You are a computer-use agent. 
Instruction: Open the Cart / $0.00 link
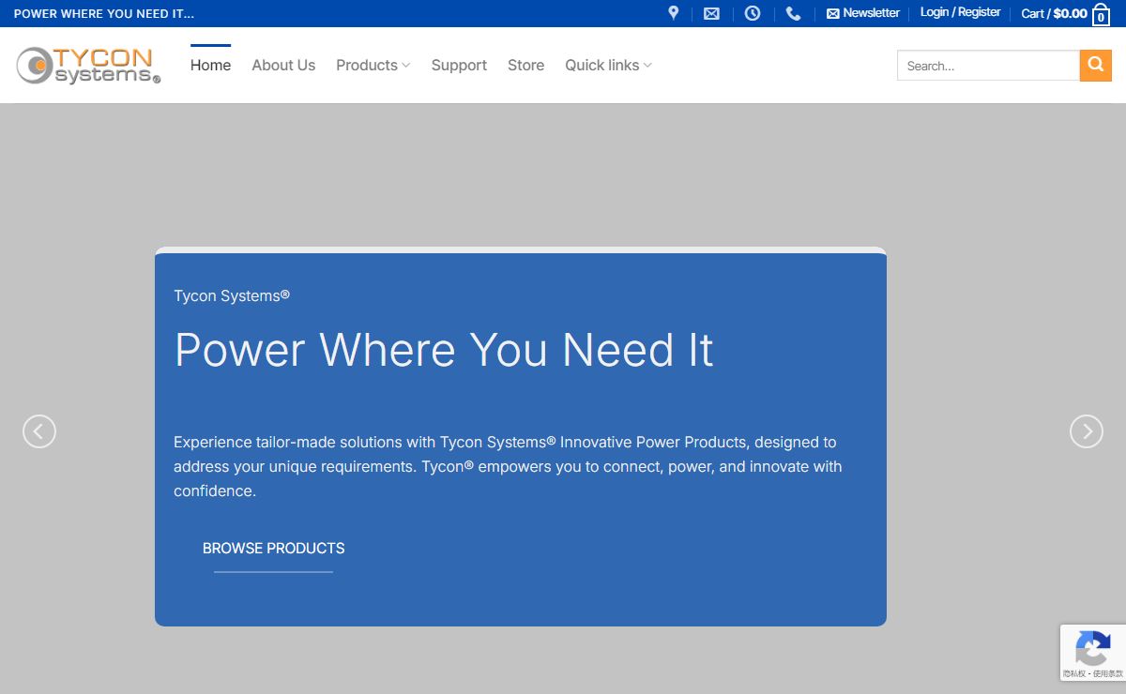coord(1054,13)
